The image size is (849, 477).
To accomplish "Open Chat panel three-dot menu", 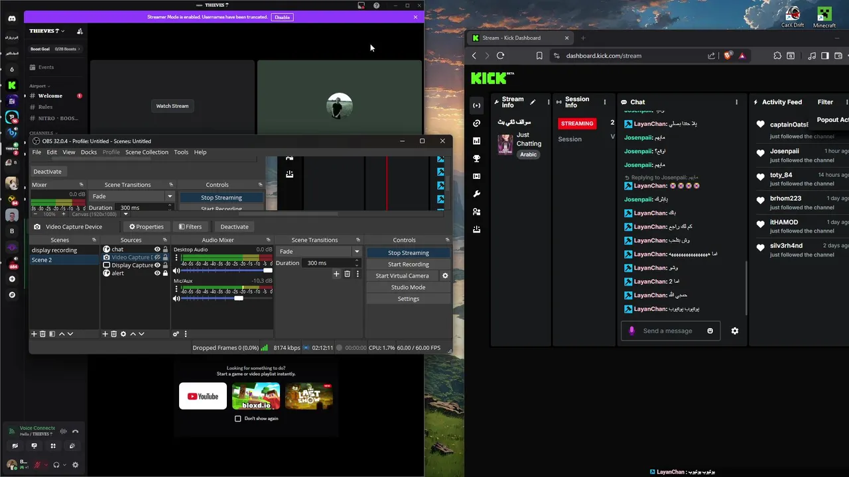I will 736,102.
